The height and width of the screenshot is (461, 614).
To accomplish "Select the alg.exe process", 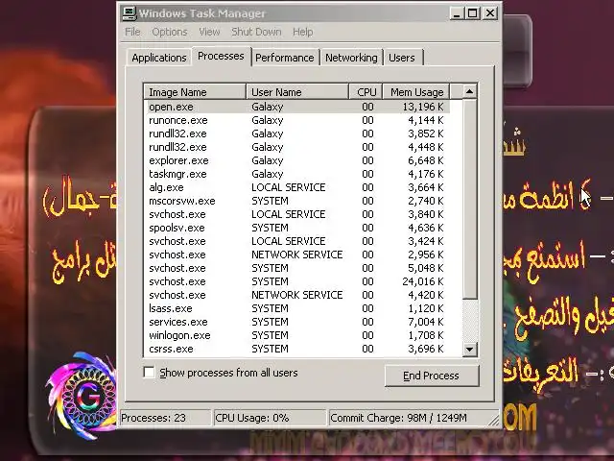I will [x=296, y=187].
